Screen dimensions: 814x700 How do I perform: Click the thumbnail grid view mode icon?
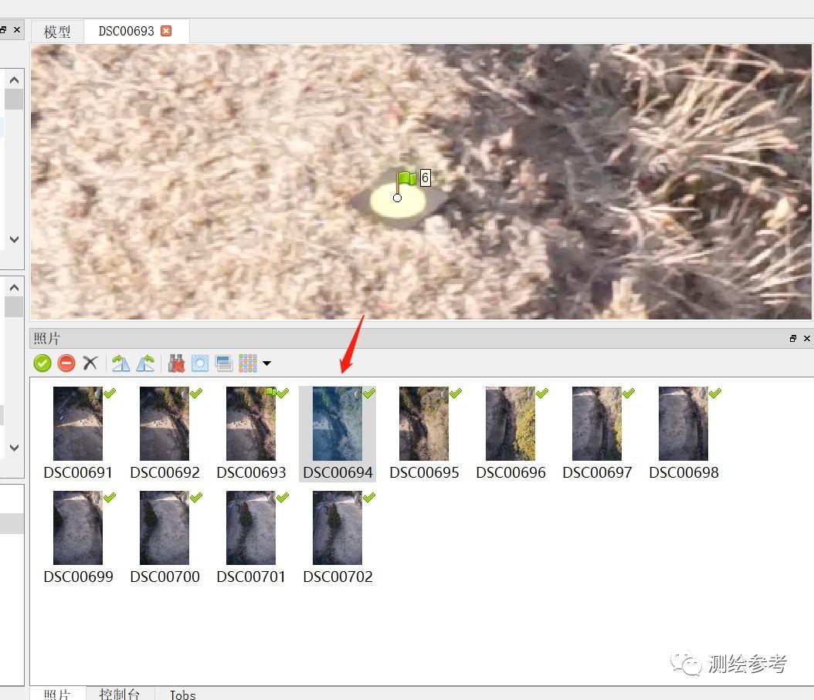(247, 363)
